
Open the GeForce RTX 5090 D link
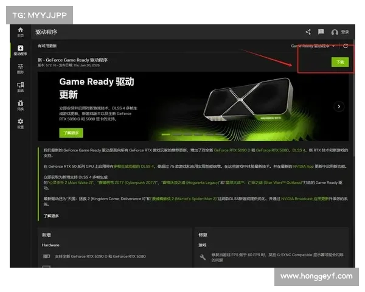pyautogui.click(x=232, y=150)
